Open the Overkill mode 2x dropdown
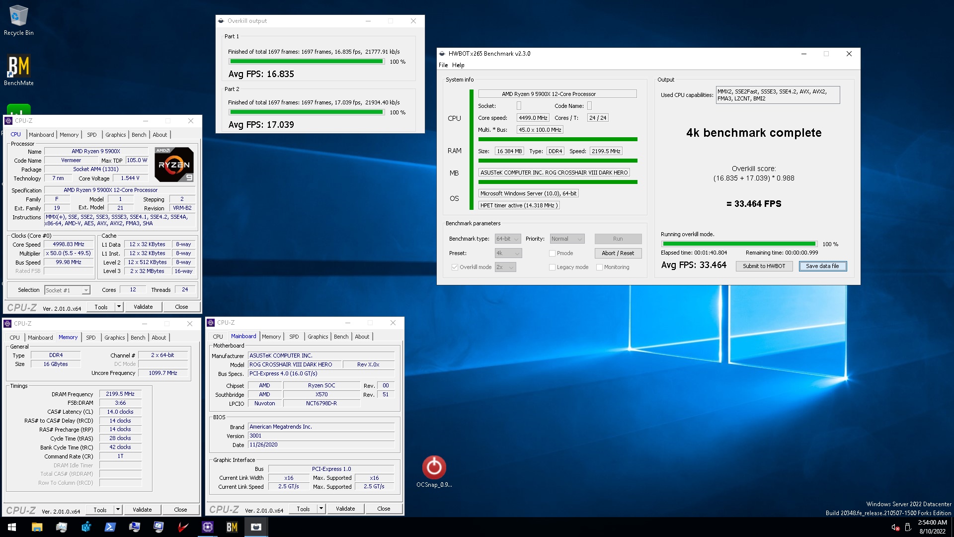This screenshot has height=537, width=954. click(505, 267)
